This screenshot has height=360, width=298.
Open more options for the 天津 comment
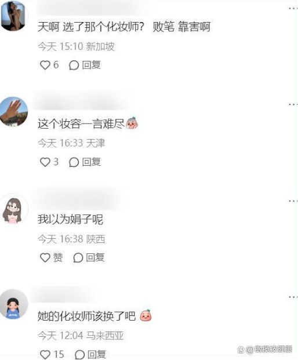(x=293, y=104)
